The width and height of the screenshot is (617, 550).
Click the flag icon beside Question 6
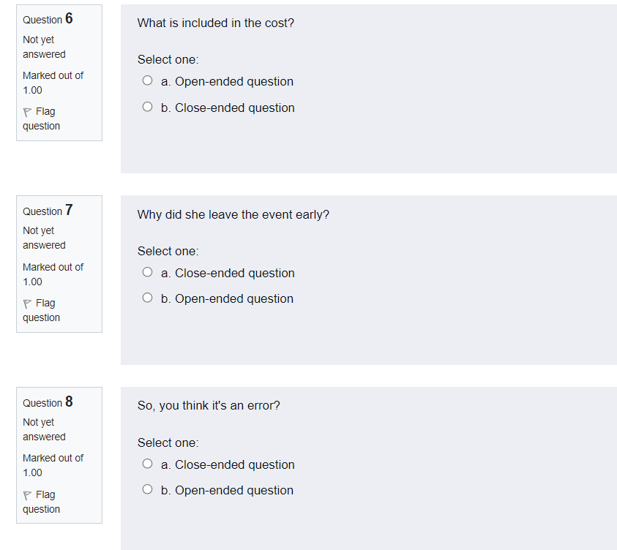tap(27, 111)
